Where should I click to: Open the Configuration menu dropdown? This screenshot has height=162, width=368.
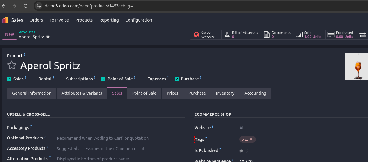pos(139,20)
